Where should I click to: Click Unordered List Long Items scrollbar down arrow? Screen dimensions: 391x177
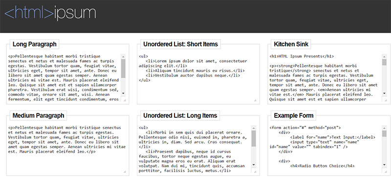(x=254, y=165)
